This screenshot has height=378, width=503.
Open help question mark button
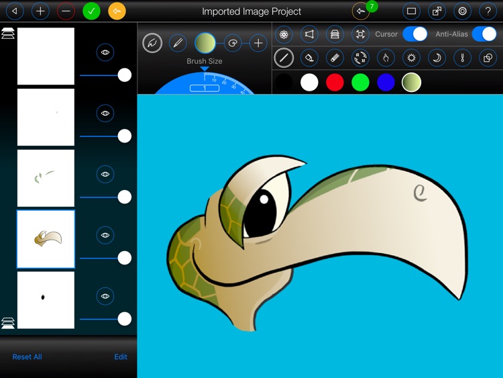(488, 11)
